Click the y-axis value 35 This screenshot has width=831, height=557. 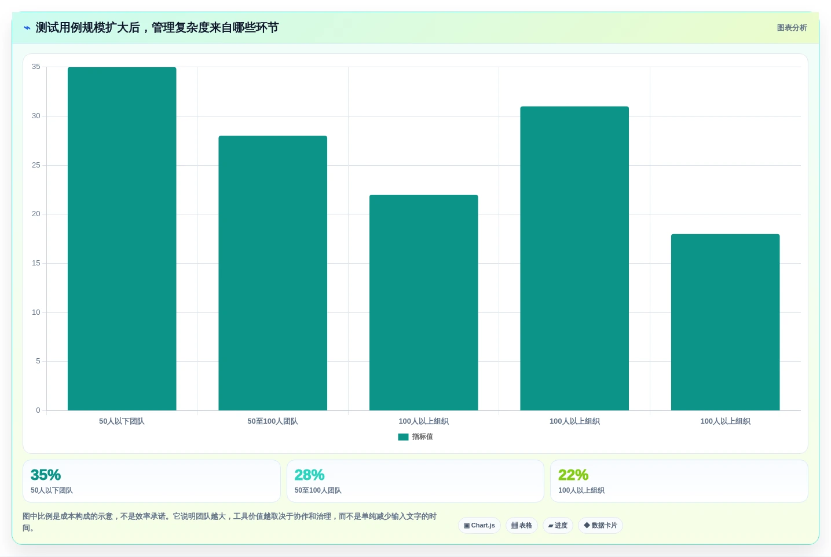tap(36, 67)
